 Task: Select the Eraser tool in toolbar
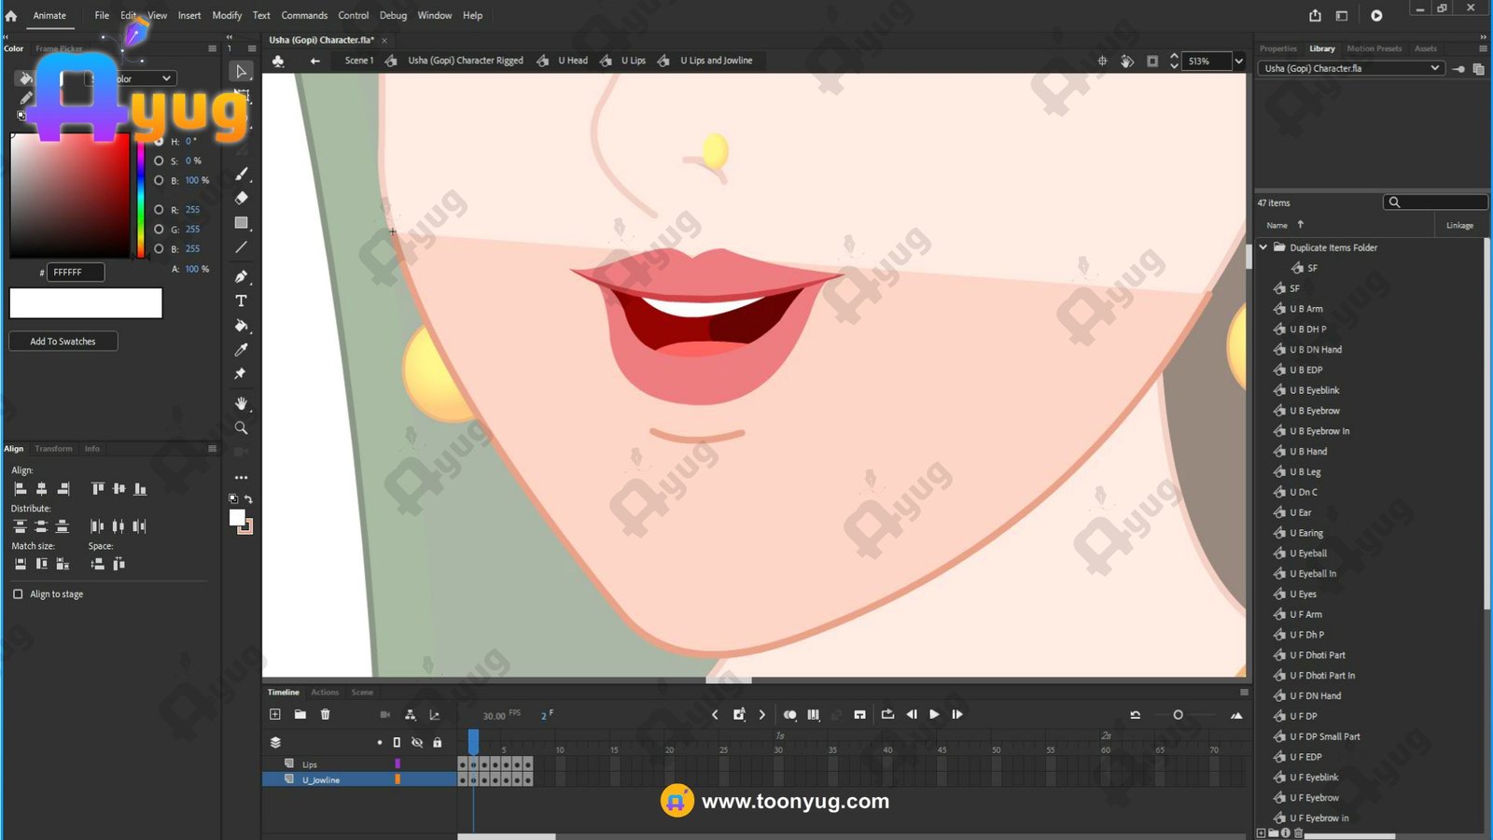coord(241,198)
